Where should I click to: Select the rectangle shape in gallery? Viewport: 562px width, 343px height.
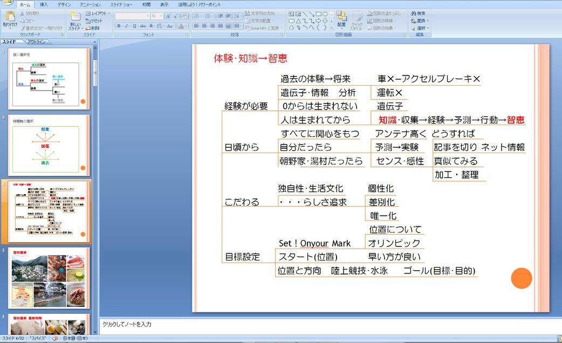coord(318,14)
